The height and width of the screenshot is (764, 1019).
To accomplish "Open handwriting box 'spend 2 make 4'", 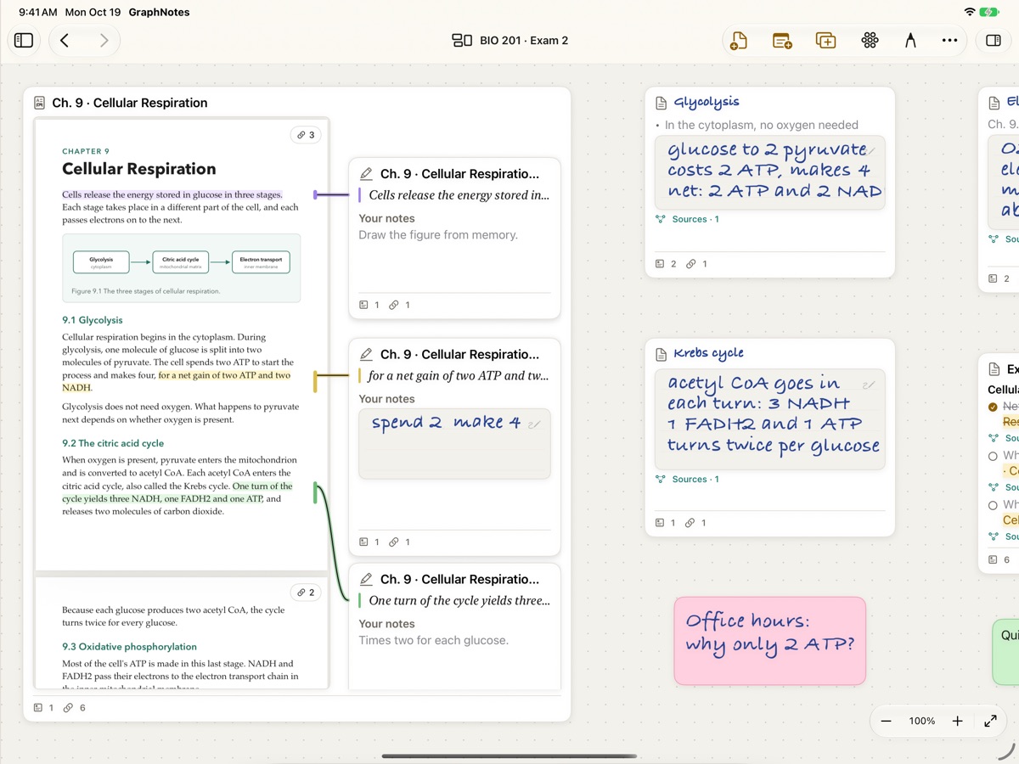I will pos(454,444).
